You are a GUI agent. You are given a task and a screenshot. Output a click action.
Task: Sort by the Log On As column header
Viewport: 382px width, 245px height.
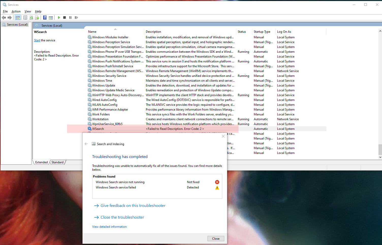pos(301,32)
